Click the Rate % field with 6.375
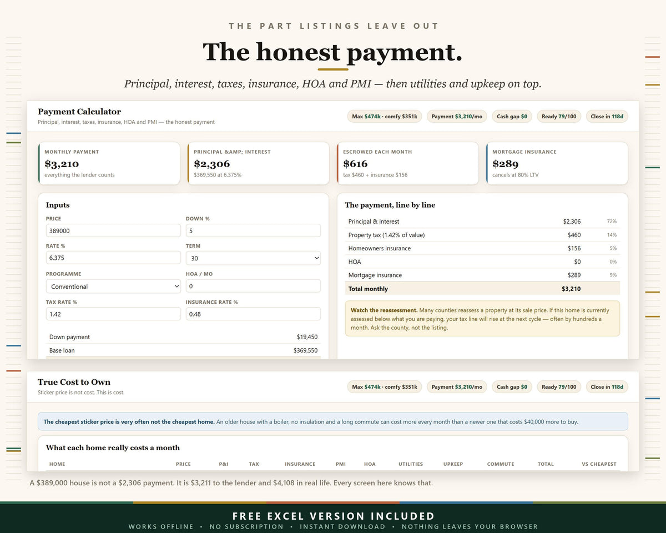 pos(113,258)
